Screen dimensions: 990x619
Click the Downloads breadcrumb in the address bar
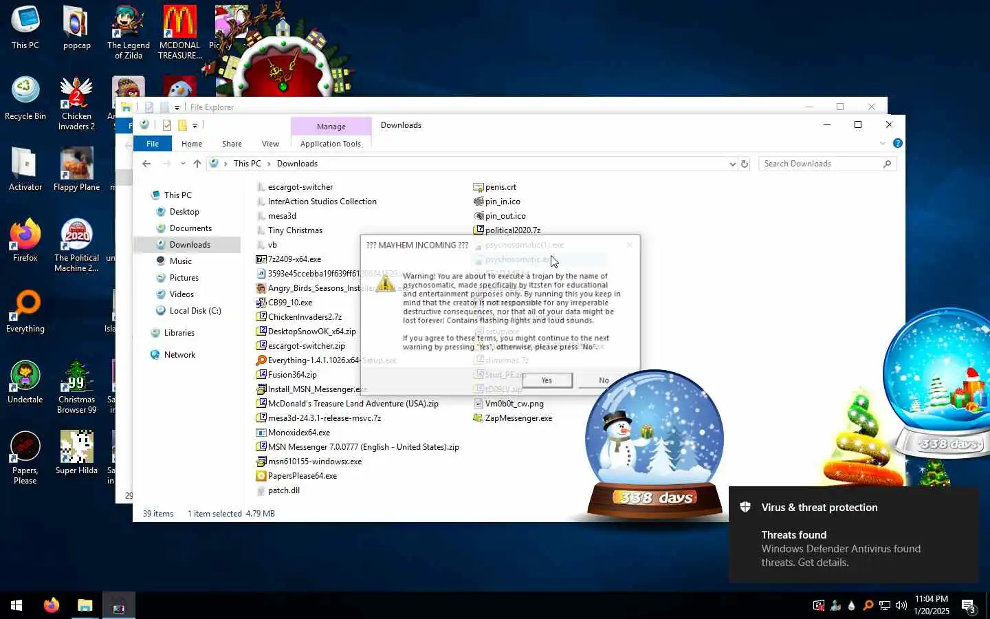(x=297, y=164)
